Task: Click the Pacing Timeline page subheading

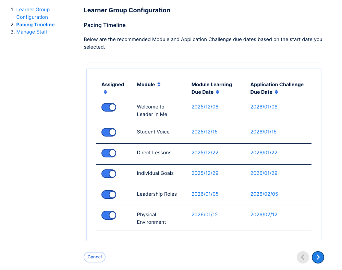Action: pos(105,25)
